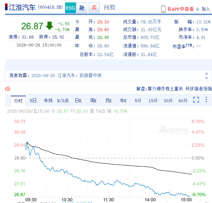Click the 昨收 value 28.80

coord(103,46)
